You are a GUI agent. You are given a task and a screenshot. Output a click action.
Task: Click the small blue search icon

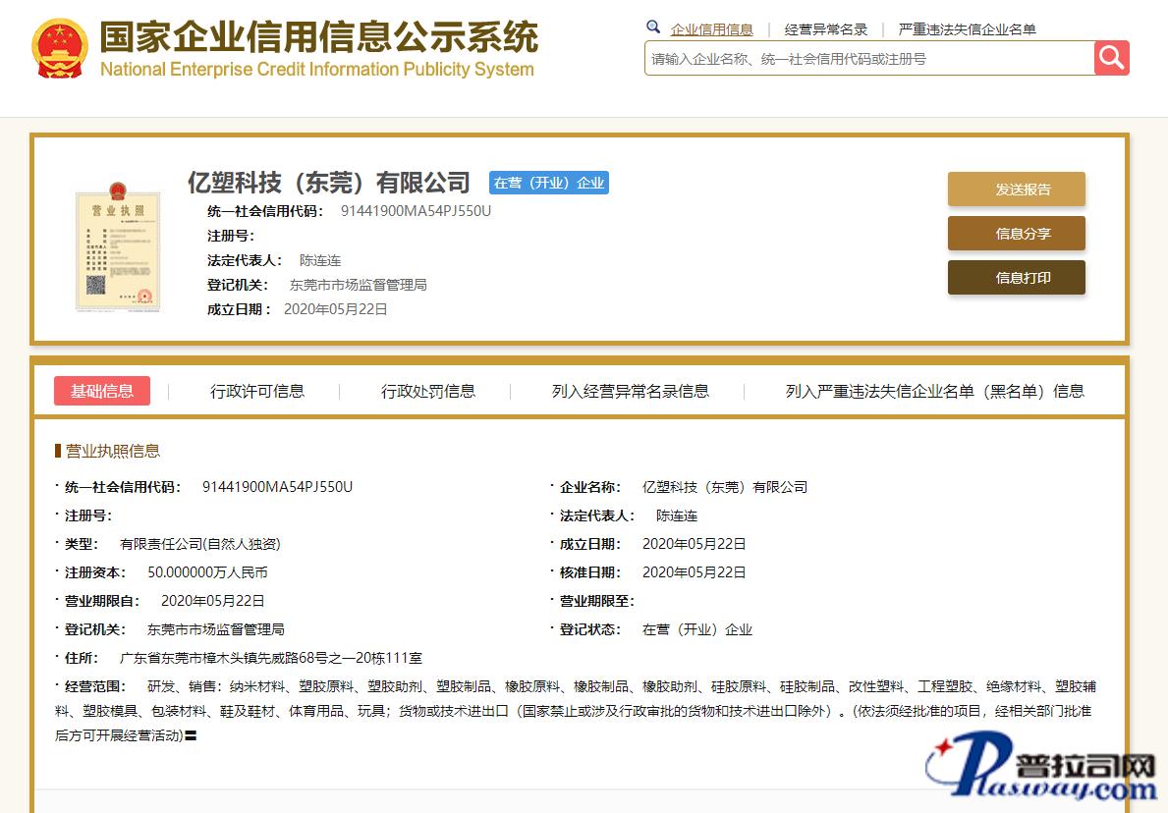point(653,27)
